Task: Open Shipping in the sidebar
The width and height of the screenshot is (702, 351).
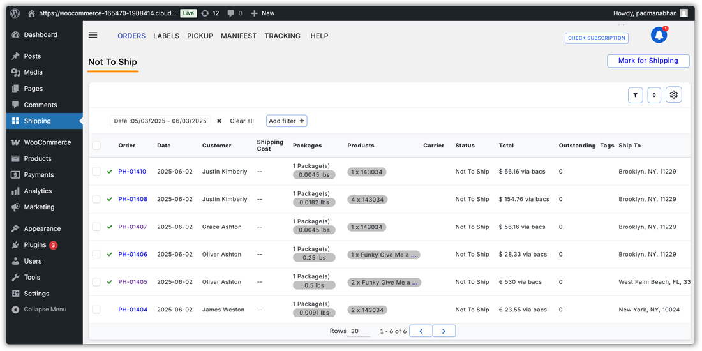Action: coord(44,121)
